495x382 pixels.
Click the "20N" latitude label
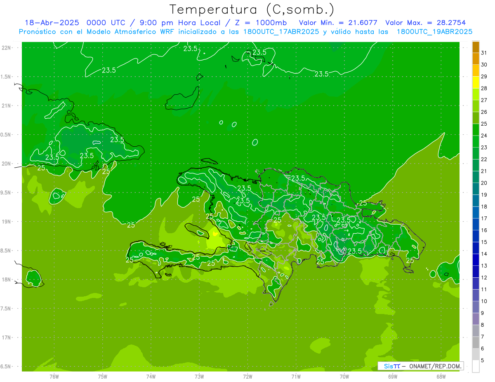click(x=6, y=164)
